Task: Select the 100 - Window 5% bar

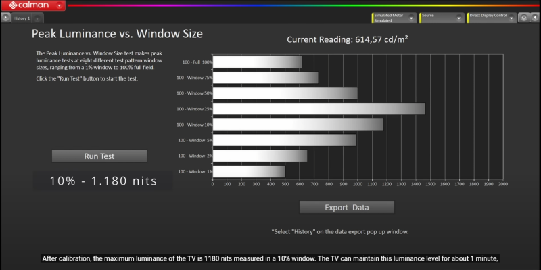Action: pyautogui.click(x=284, y=140)
